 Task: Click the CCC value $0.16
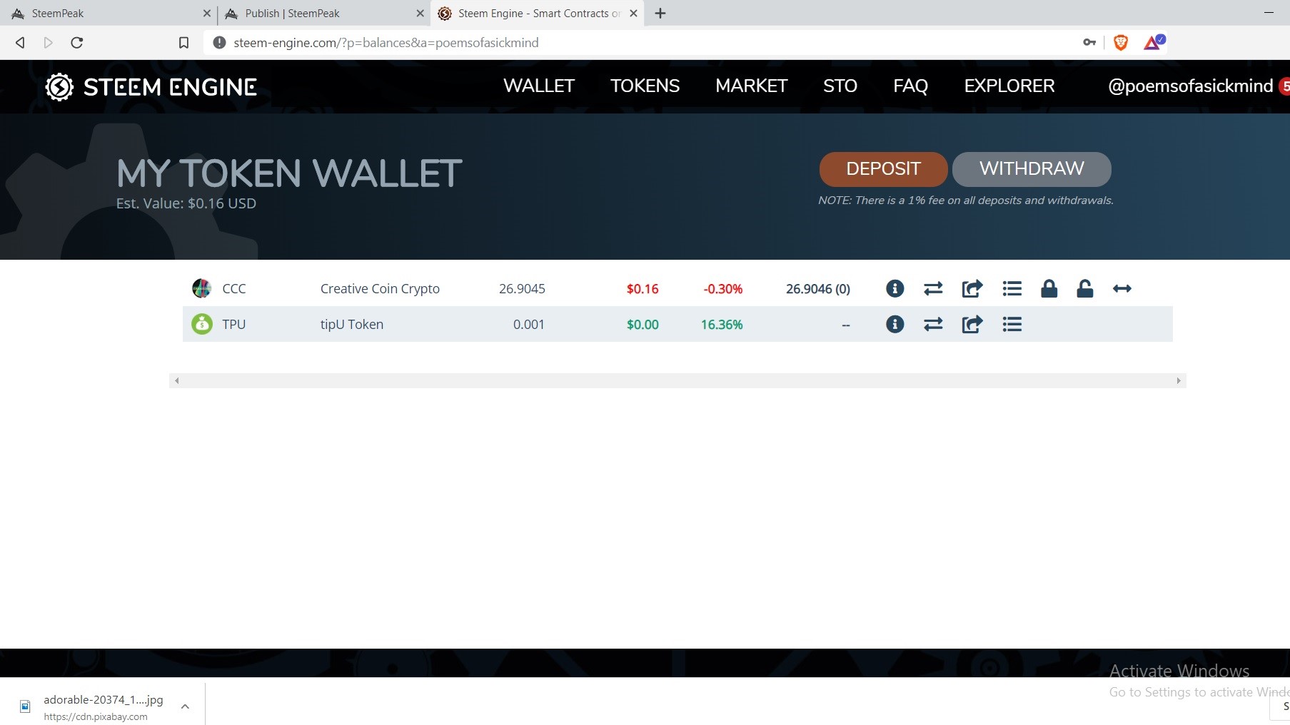(643, 289)
